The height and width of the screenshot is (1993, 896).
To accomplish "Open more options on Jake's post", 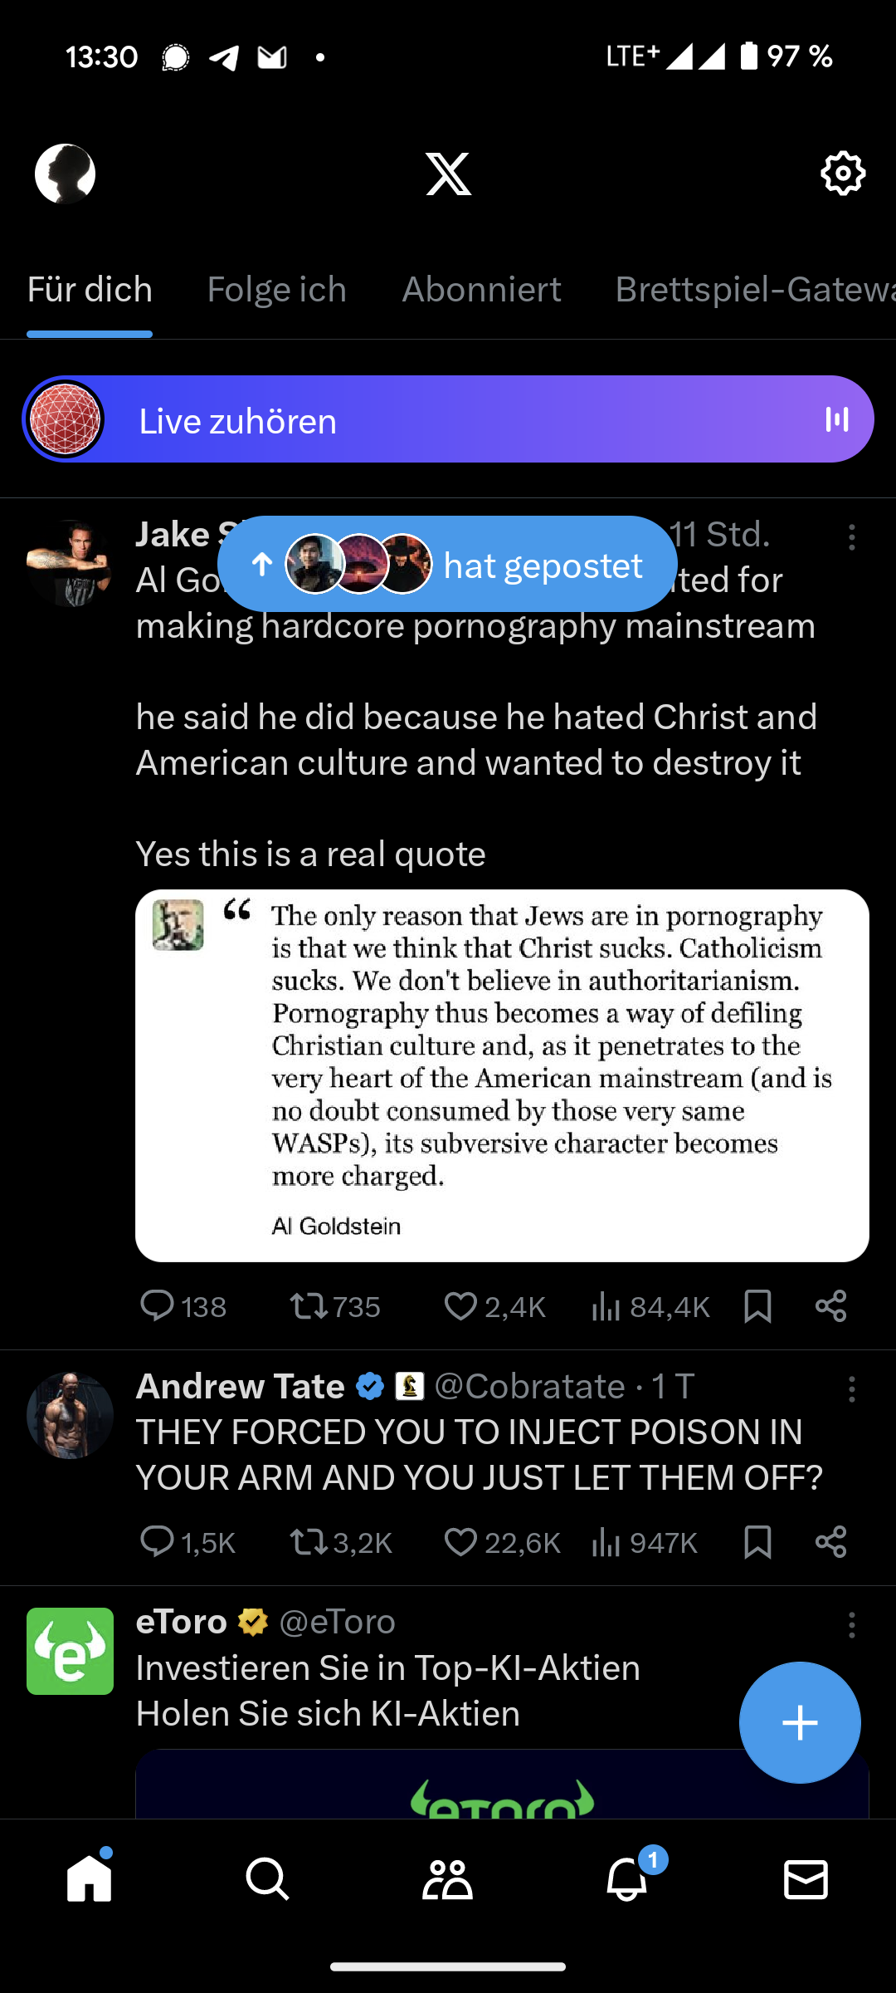I will click(x=851, y=537).
